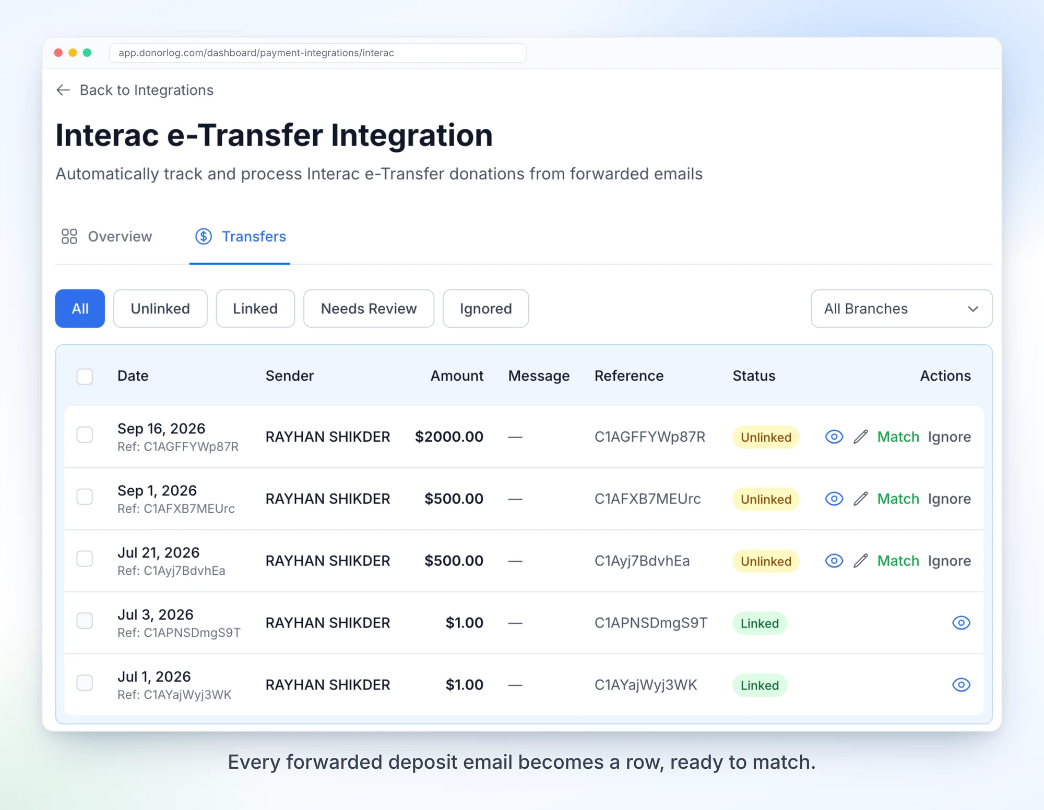Click the Sender column header
The width and height of the screenshot is (1044, 810).
[x=290, y=376]
